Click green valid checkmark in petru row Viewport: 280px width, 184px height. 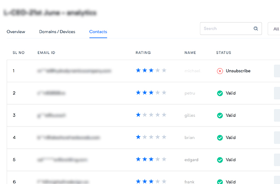pyautogui.click(x=220, y=93)
